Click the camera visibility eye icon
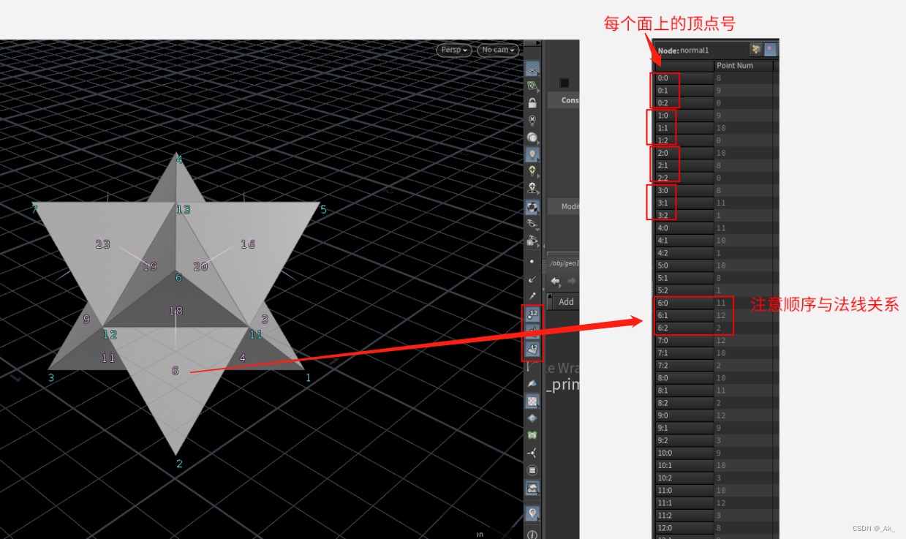Viewport: 906px width, 539px height. point(532,241)
